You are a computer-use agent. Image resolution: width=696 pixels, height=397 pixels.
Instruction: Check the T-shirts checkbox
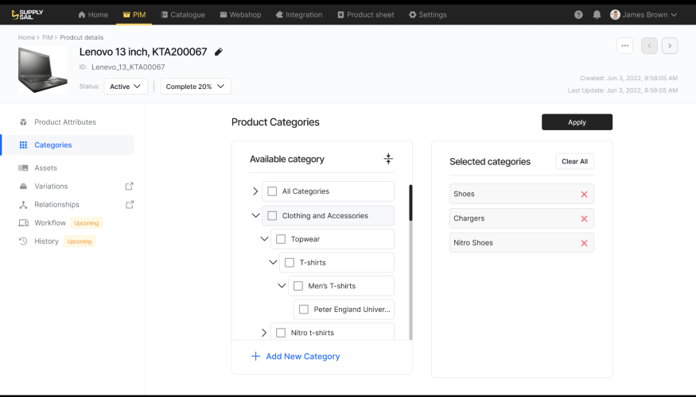click(290, 263)
